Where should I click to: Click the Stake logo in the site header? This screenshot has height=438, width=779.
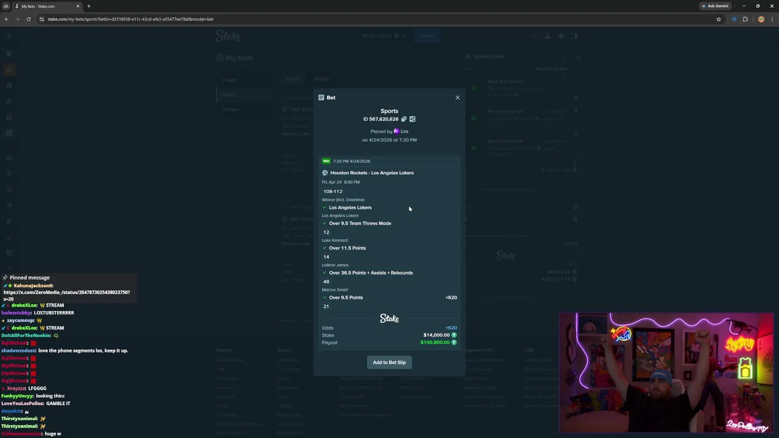(228, 36)
